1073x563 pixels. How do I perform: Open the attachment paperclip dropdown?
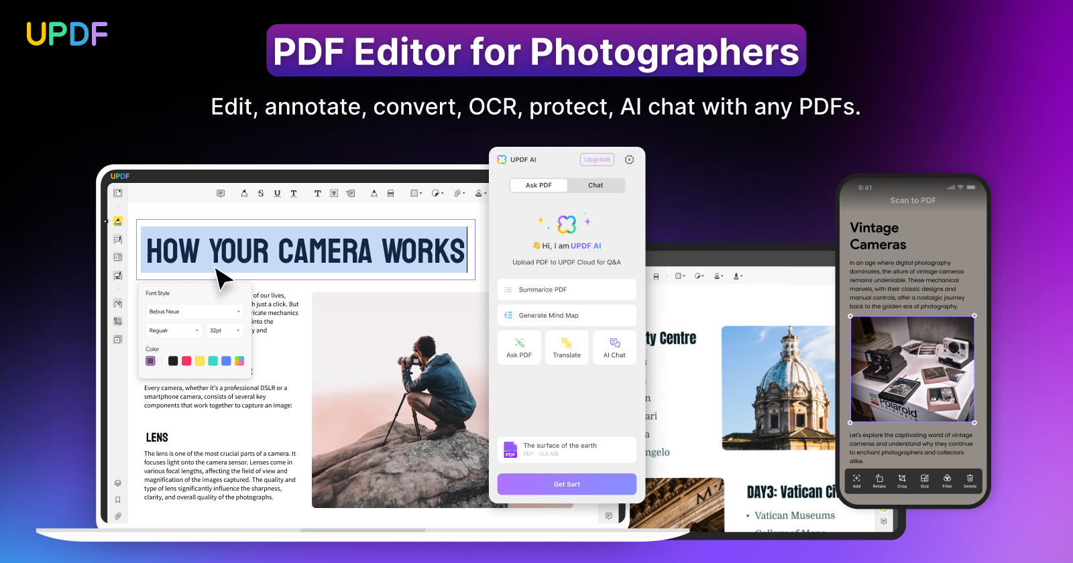pyautogui.click(x=459, y=193)
